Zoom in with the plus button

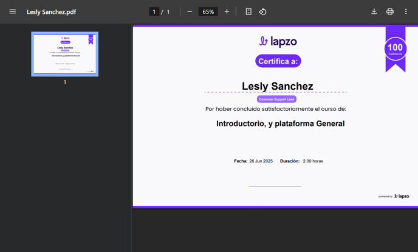[x=227, y=12]
